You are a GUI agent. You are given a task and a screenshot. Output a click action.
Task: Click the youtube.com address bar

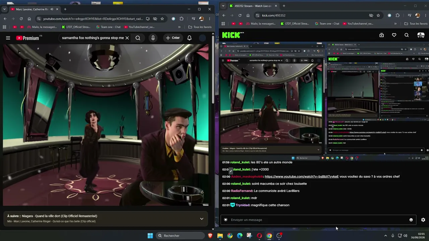(93, 19)
